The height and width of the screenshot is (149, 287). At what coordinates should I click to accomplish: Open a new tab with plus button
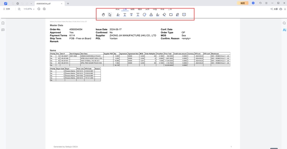pyautogui.click(x=68, y=3)
